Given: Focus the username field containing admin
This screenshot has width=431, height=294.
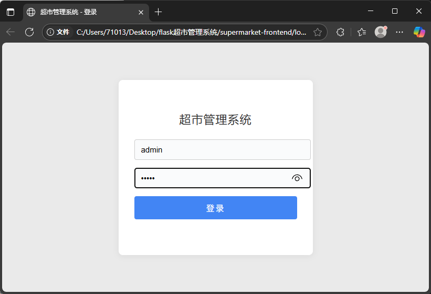Looking at the screenshot, I should tap(223, 150).
